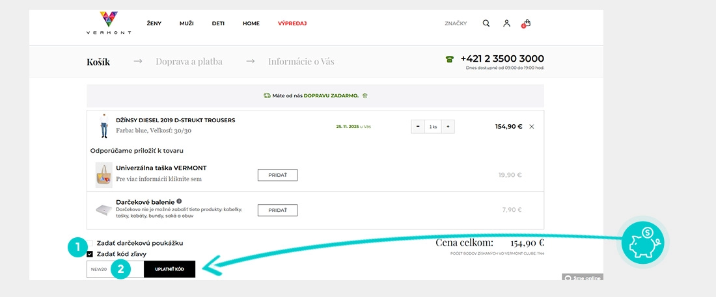Untick the Zadať kód zľavy checkbox
Screen dimensions: 716x297
point(90,254)
